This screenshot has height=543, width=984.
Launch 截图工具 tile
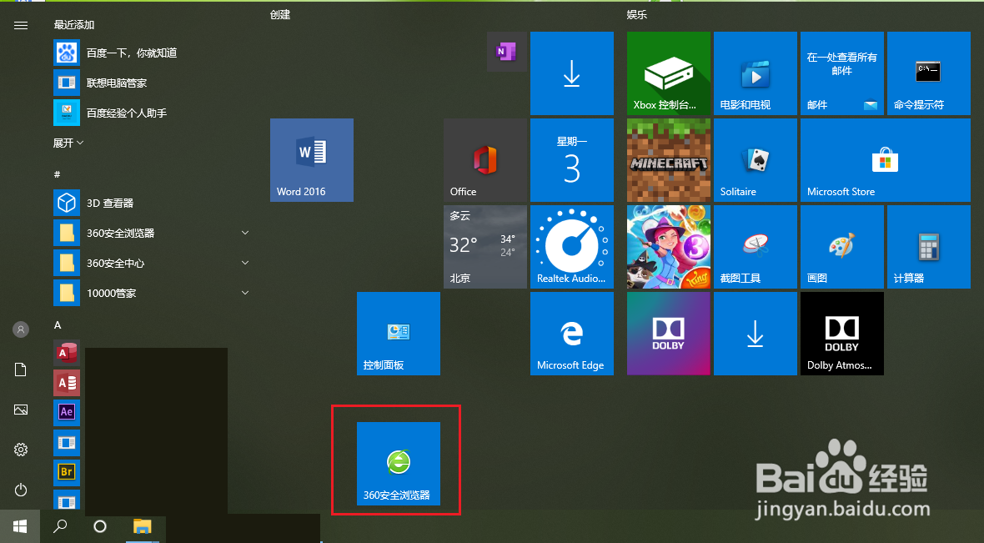(755, 247)
